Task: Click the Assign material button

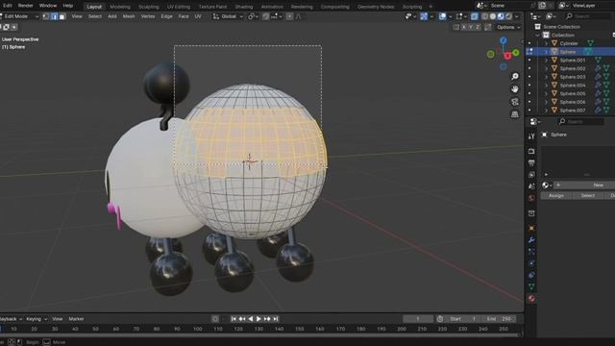Action: coord(556,195)
